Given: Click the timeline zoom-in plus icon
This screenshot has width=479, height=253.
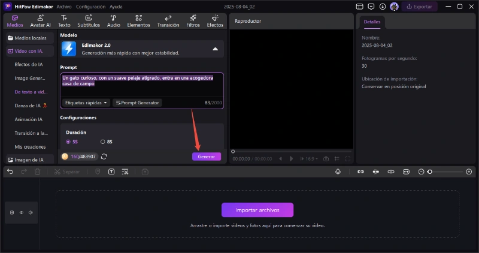Looking at the screenshot, I should [468, 171].
